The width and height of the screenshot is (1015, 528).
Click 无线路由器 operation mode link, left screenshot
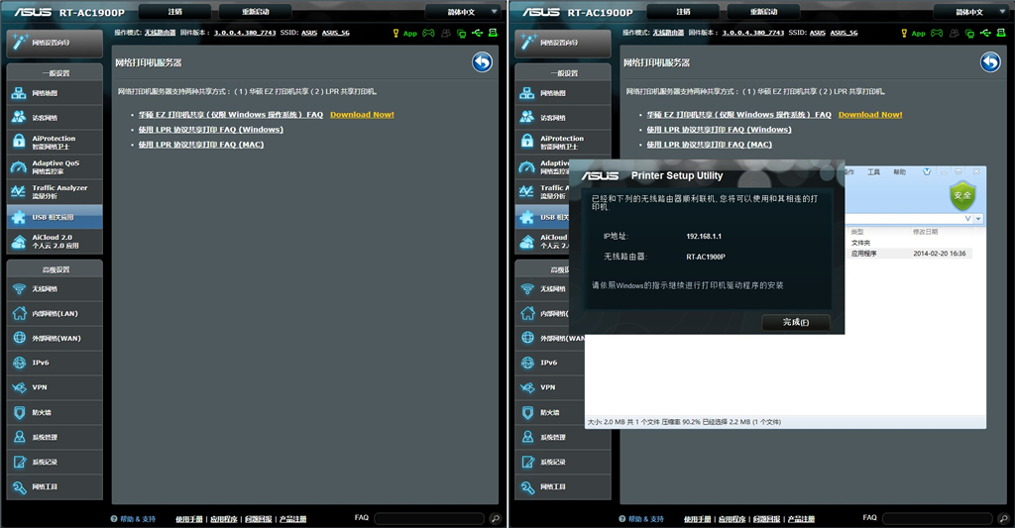point(160,33)
